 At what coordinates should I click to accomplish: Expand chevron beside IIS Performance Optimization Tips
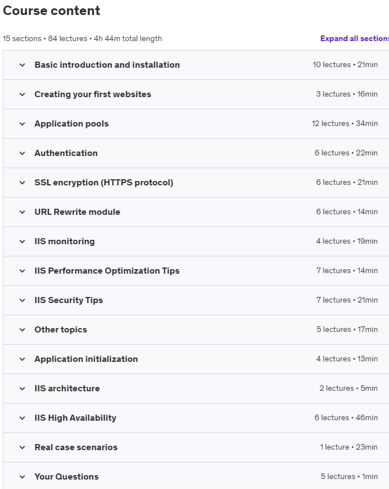pyautogui.click(x=22, y=271)
